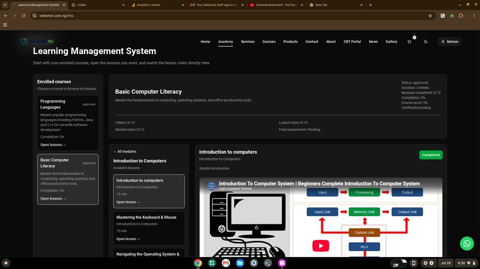Switch to Nelsonict staff sign-in Gmail tab
This screenshot has height=269, width=480.
tap(217, 5)
